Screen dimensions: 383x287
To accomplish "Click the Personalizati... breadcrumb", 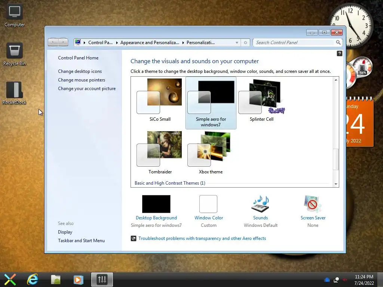I will click(x=200, y=43).
